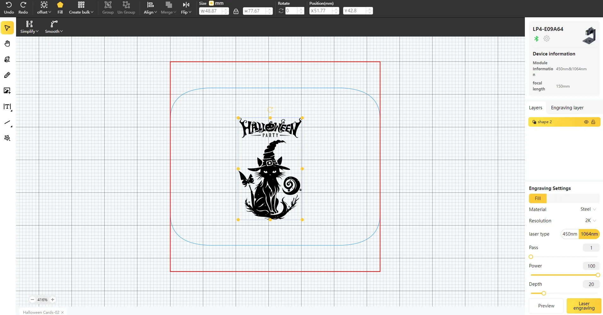Click the Laser engraving button

pyautogui.click(x=584, y=306)
